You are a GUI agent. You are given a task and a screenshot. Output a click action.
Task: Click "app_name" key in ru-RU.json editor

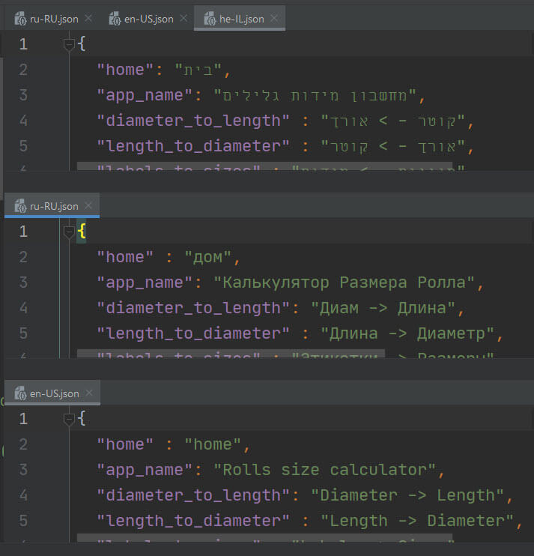pos(145,282)
